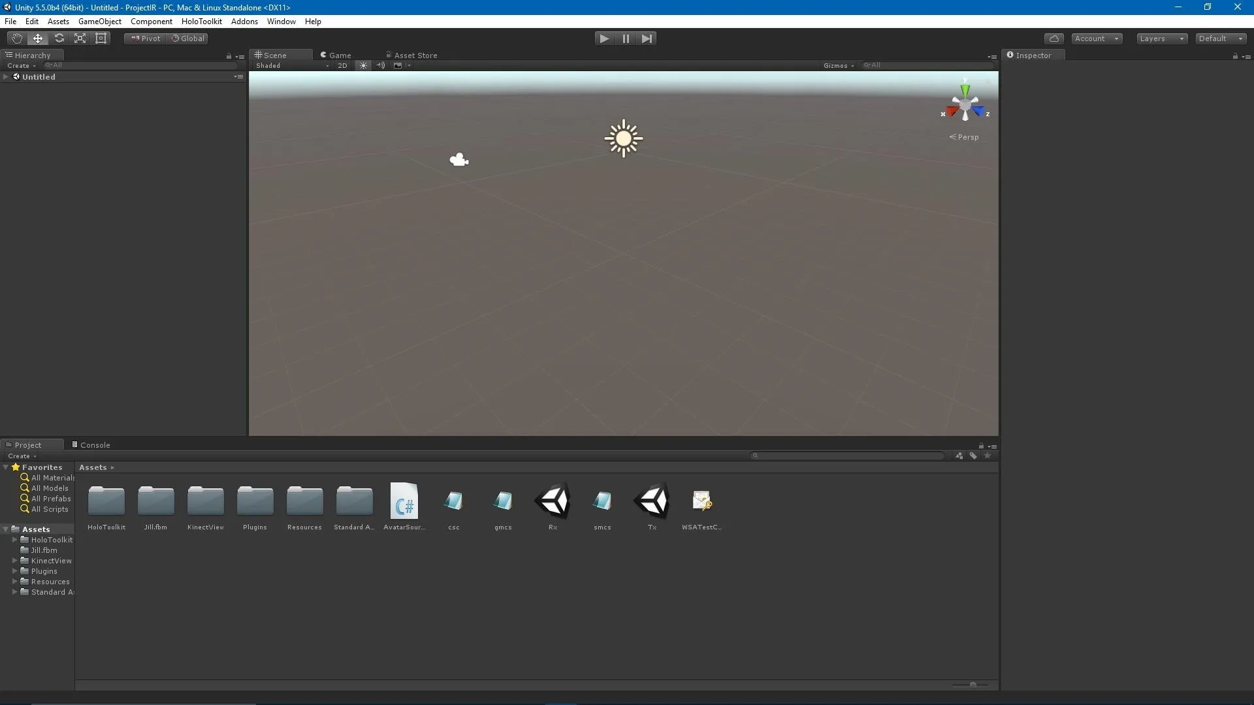Click the Play button

604,39
